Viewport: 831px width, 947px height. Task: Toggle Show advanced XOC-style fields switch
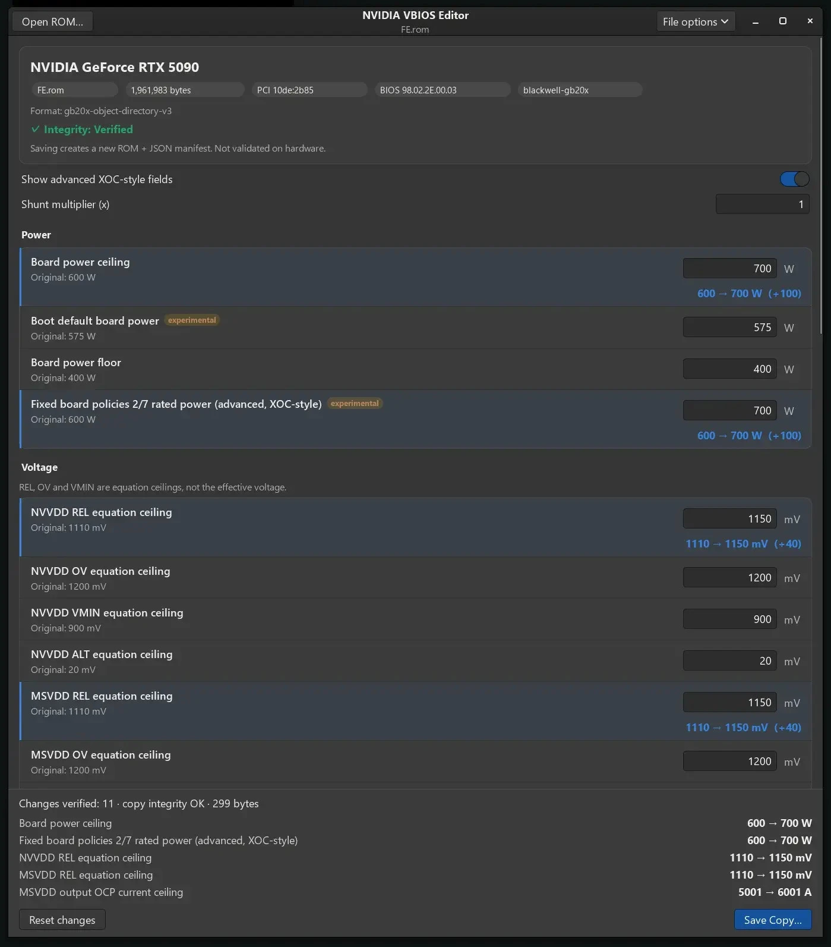(795, 179)
